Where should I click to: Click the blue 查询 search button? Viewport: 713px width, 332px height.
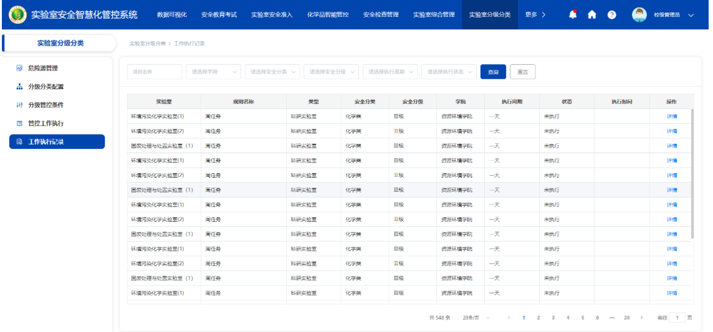point(494,72)
